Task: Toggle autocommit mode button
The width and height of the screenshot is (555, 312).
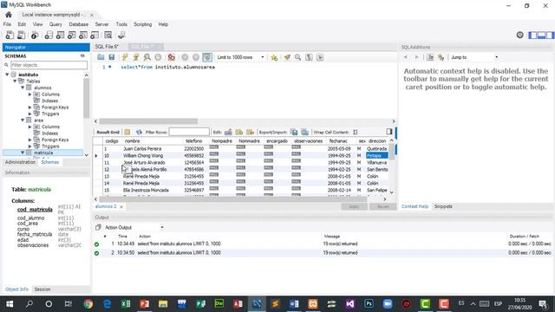Action: (207, 57)
